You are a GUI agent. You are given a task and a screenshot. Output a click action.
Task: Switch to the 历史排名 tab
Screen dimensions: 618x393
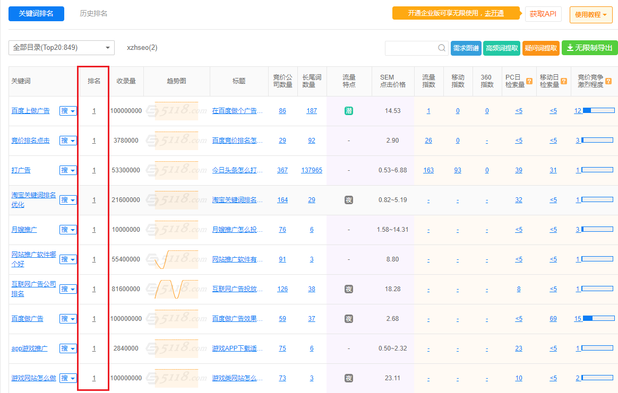[x=93, y=14]
